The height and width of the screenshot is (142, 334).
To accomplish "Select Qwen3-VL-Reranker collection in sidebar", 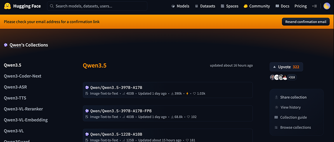I will (23, 109).
